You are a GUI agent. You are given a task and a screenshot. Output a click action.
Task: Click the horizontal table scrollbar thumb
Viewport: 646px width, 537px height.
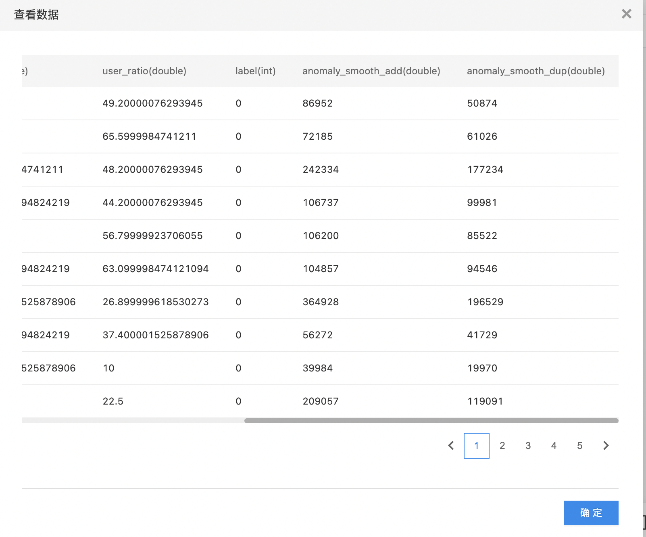431,421
